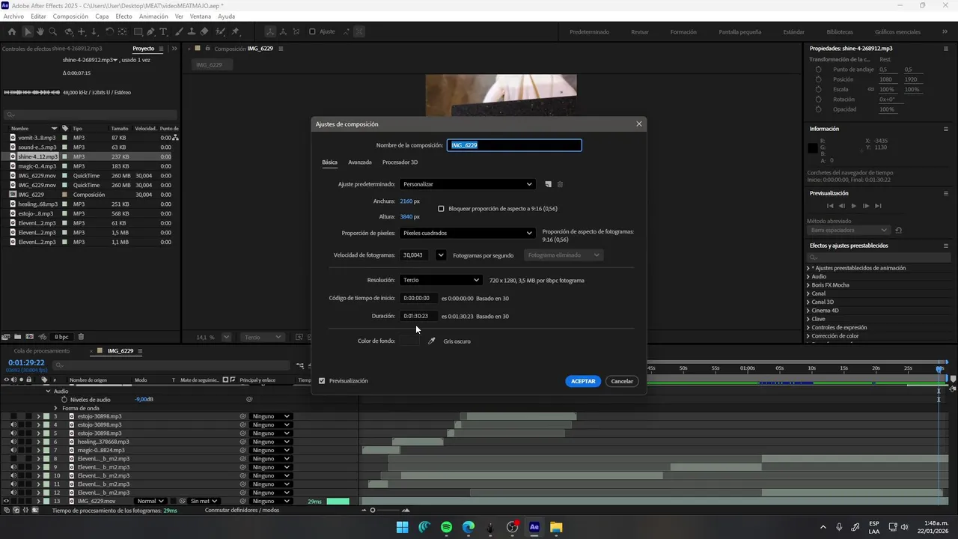Click the eyedropper for background color

[431, 341]
